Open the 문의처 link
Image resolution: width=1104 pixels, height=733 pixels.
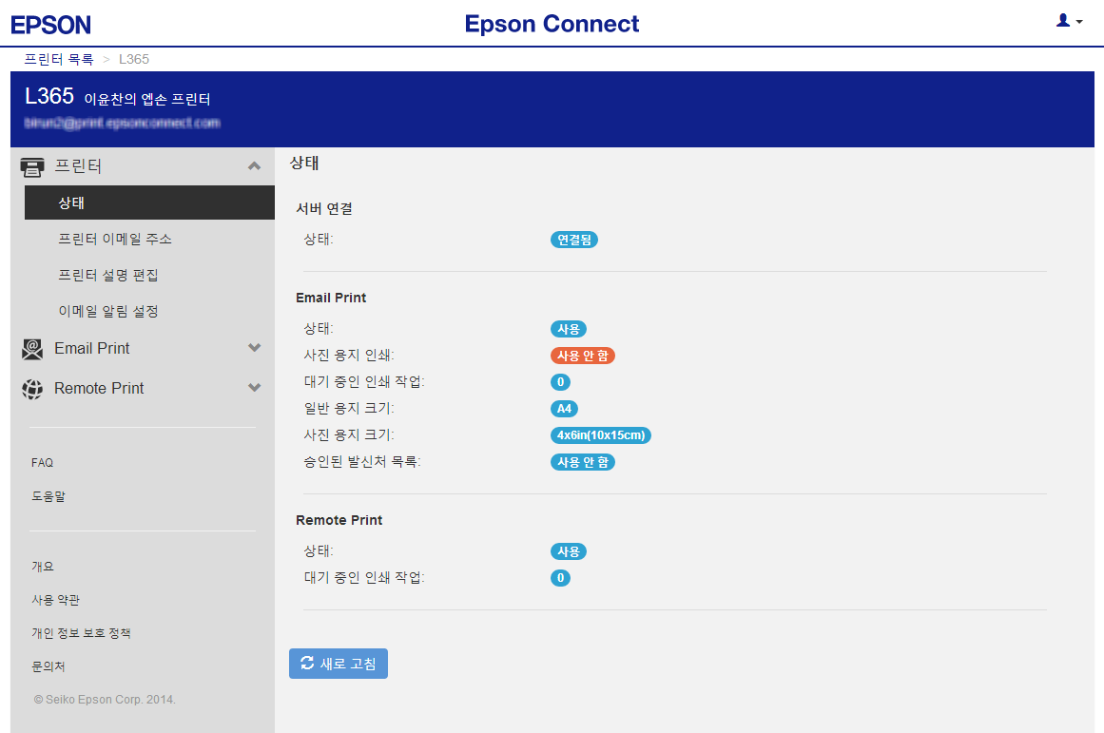[x=48, y=666]
